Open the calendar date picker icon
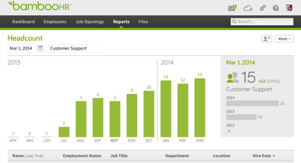Image resolution: width=301 pixels, height=163 pixels. coord(41,49)
